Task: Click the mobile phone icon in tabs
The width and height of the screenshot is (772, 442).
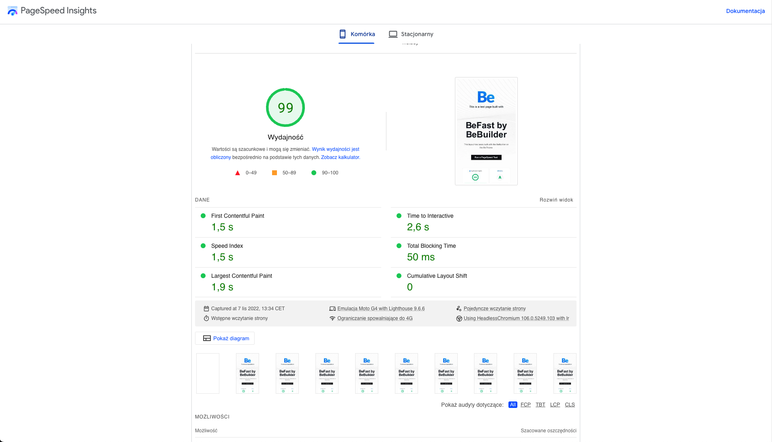Action: tap(343, 34)
